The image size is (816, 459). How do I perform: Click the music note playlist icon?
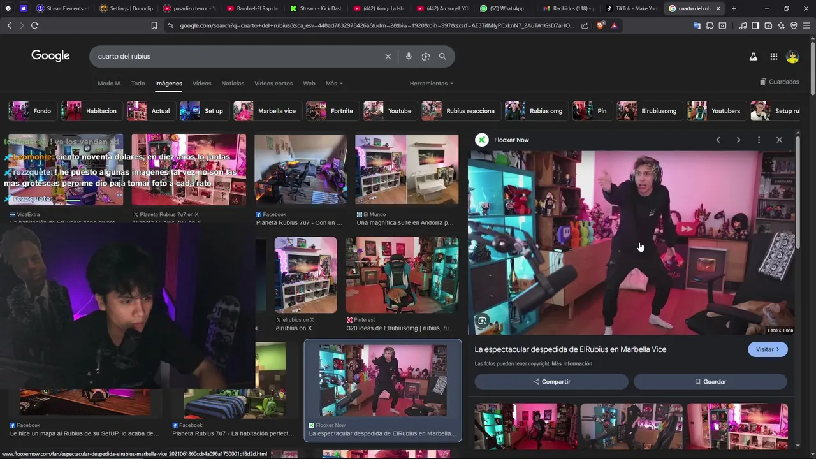pyautogui.click(x=743, y=25)
